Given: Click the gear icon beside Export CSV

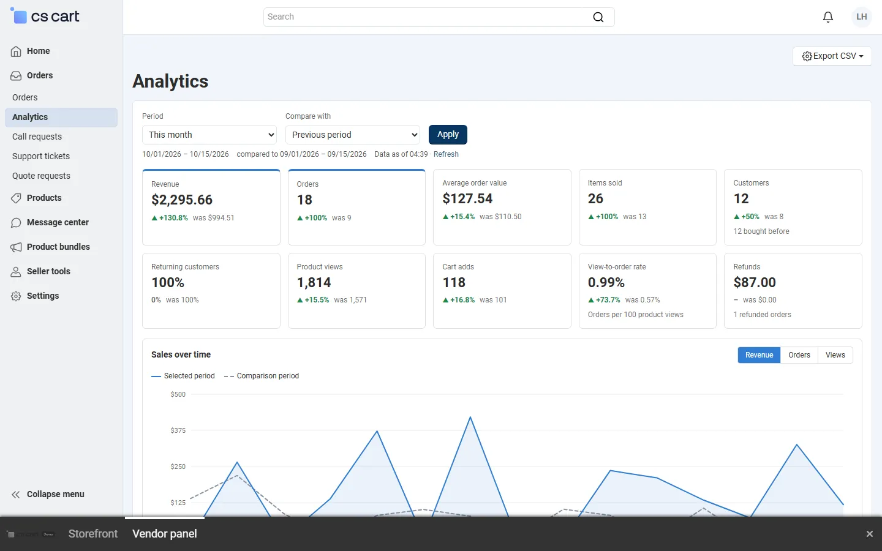Looking at the screenshot, I should (807, 56).
